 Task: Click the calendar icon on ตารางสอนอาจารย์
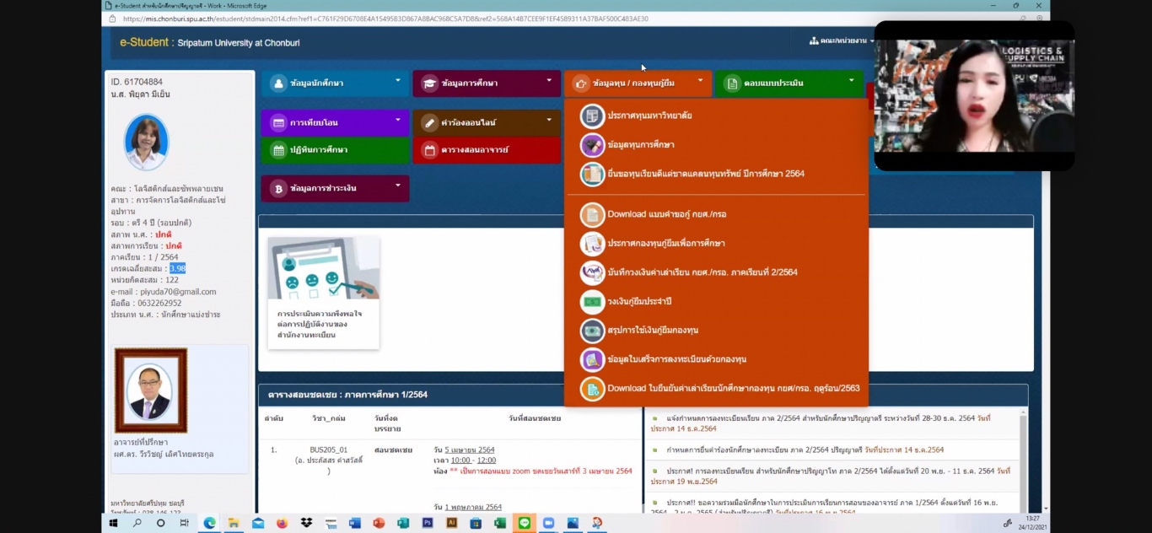[x=429, y=150]
